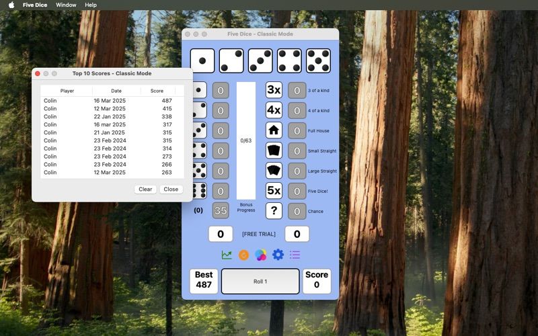The height and width of the screenshot is (336, 538).
Task: Click the upper section total box
Action: coord(221,234)
